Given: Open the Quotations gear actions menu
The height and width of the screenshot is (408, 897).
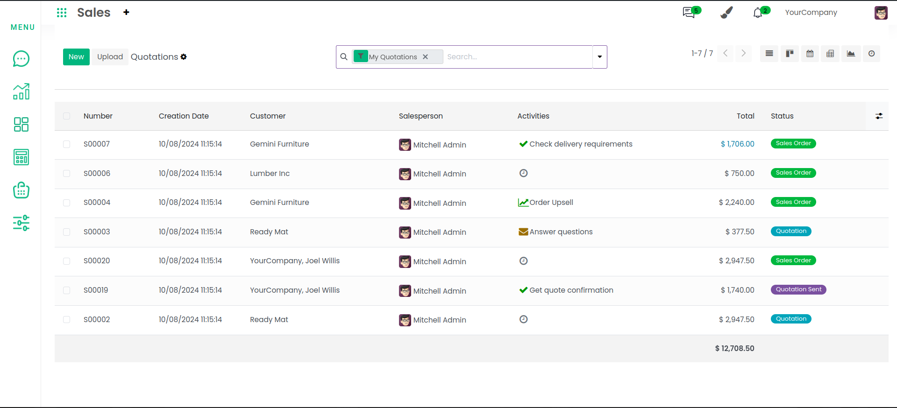Looking at the screenshot, I should [184, 57].
